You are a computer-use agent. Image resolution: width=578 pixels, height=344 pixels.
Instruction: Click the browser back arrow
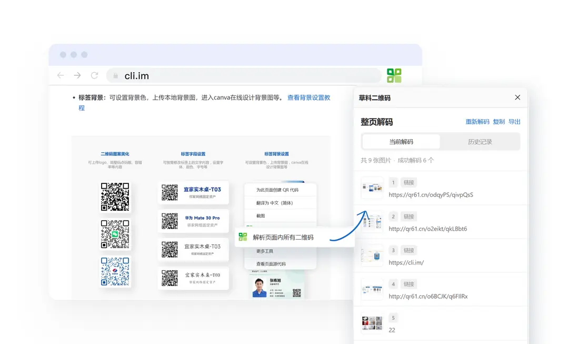tap(61, 75)
